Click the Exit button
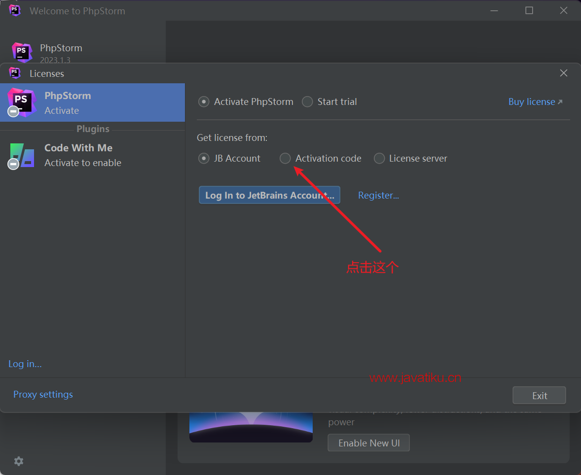 pyautogui.click(x=539, y=395)
